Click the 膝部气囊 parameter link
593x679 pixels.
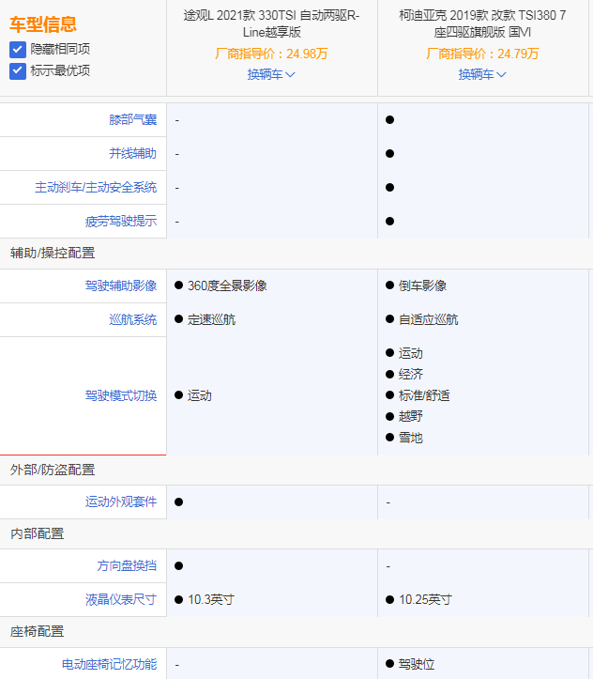pyautogui.click(x=132, y=120)
